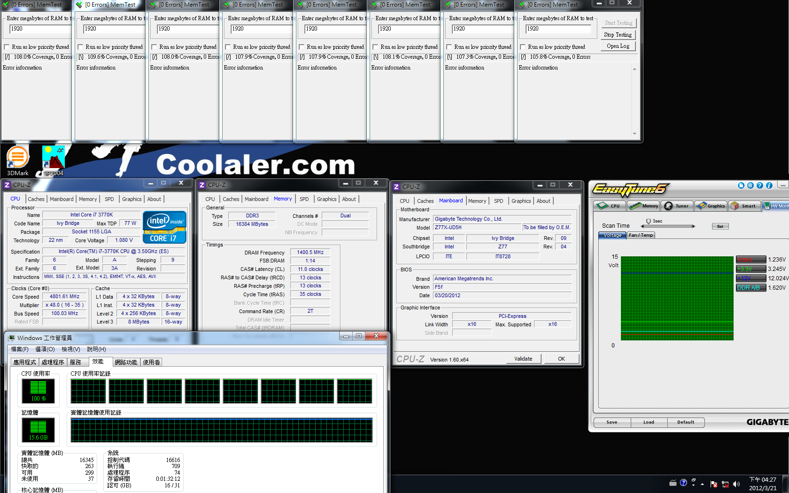The image size is (789, 493).
Task: Click the Scan Time slider handle
Action: 649,221
